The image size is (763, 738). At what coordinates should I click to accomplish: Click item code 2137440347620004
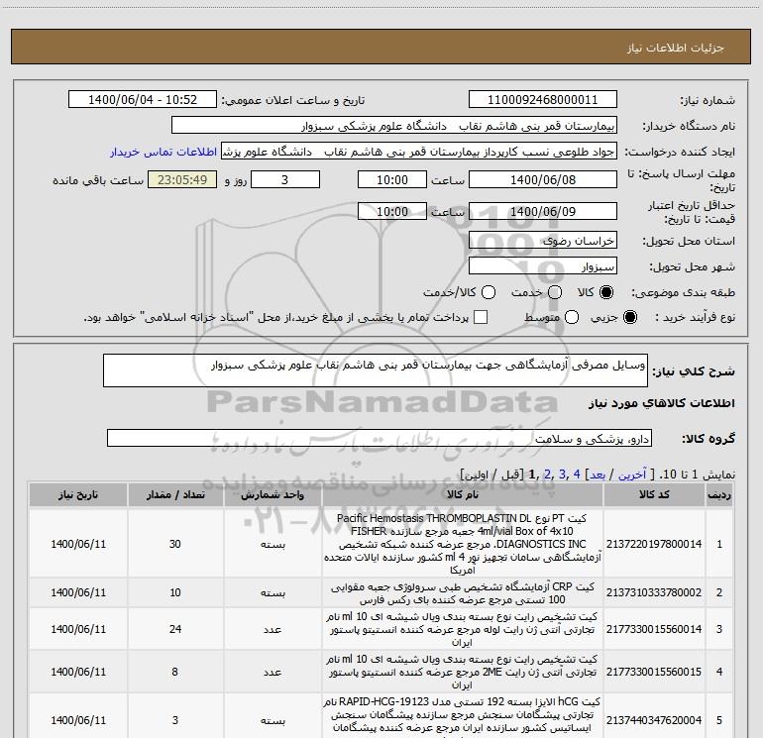click(x=654, y=720)
